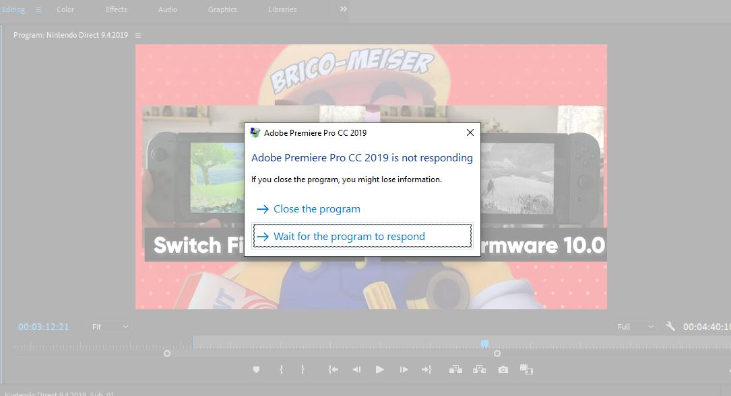Switch to the Color workspace
Image resolution: width=731 pixels, height=396 pixels.
tap(65, 9)
